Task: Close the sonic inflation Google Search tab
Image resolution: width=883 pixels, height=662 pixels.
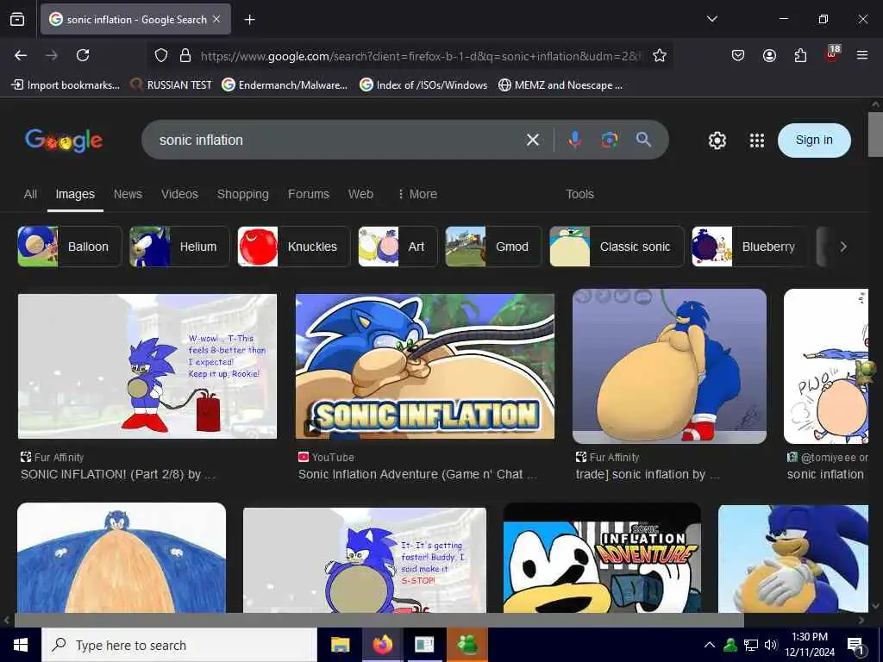Action: coord(216,19)
